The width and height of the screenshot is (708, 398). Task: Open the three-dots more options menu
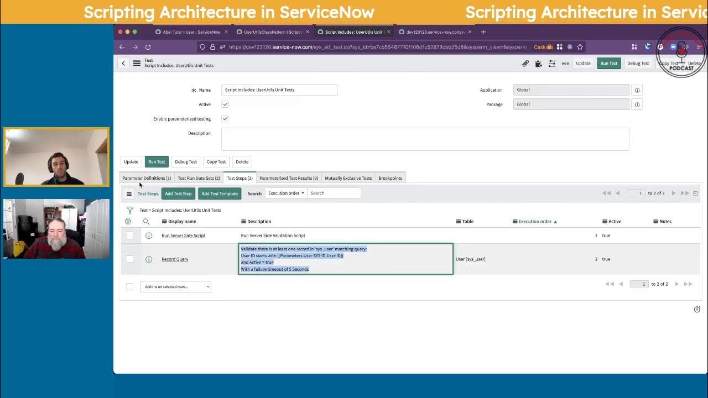click(565, 64)
